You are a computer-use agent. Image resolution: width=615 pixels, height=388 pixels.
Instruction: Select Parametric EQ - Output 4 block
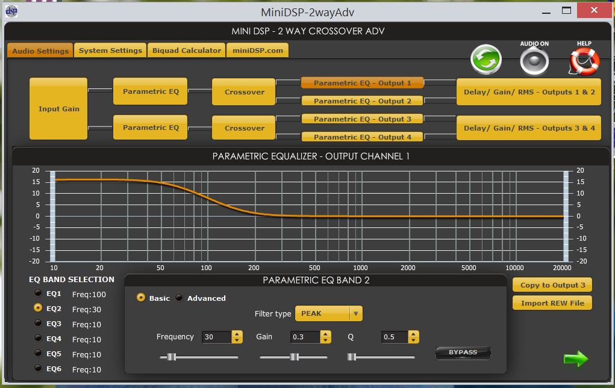(363, 137)
